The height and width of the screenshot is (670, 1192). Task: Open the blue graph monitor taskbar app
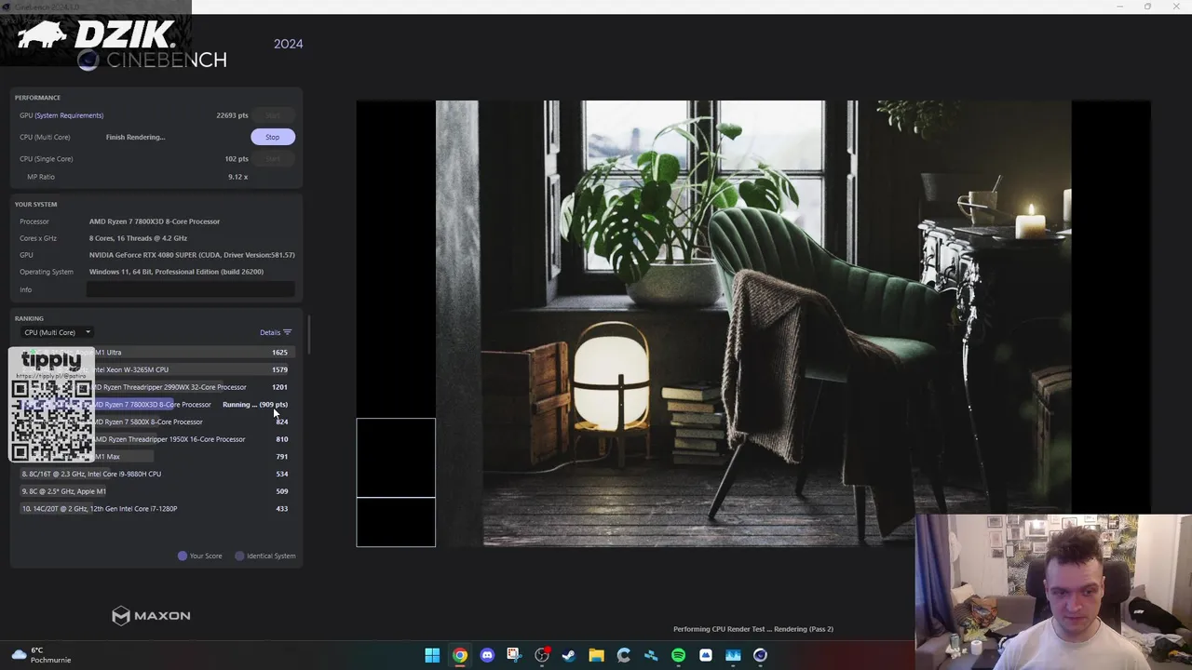pyautogui.click(x=733, y=655)
